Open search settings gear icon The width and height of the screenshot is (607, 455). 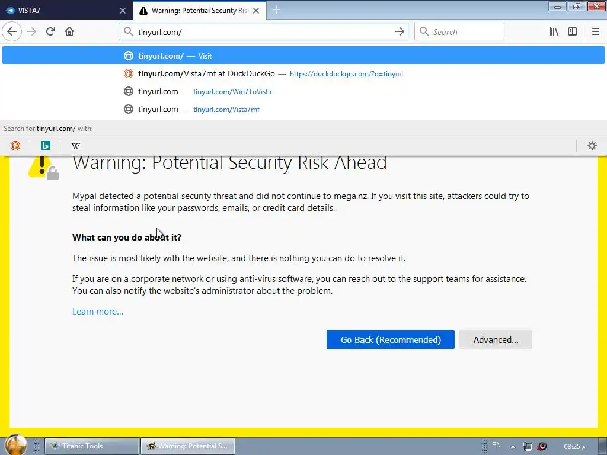pos(592,146)
